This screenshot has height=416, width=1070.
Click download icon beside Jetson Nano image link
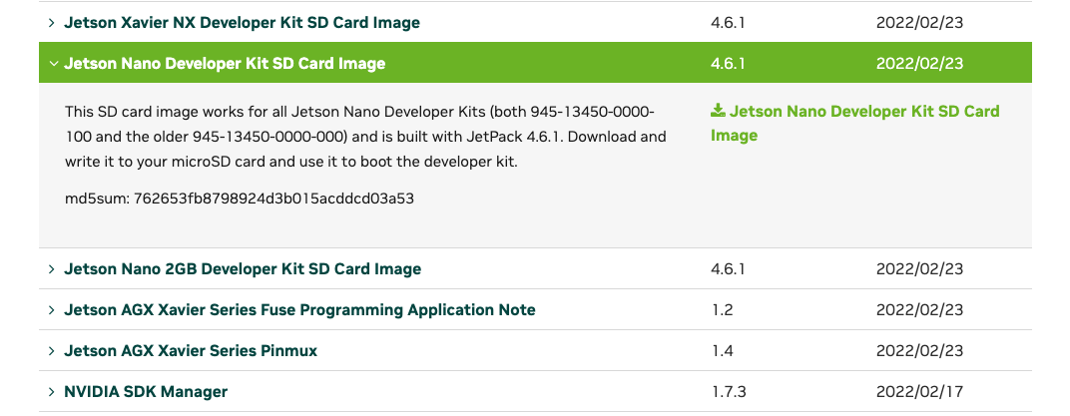coord(718,111)
